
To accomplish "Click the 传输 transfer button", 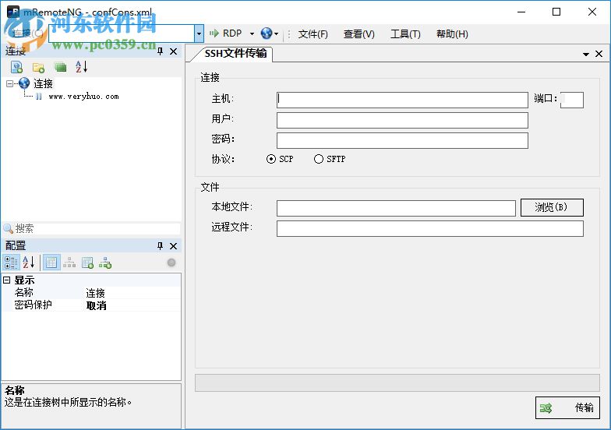I will 567,408.
